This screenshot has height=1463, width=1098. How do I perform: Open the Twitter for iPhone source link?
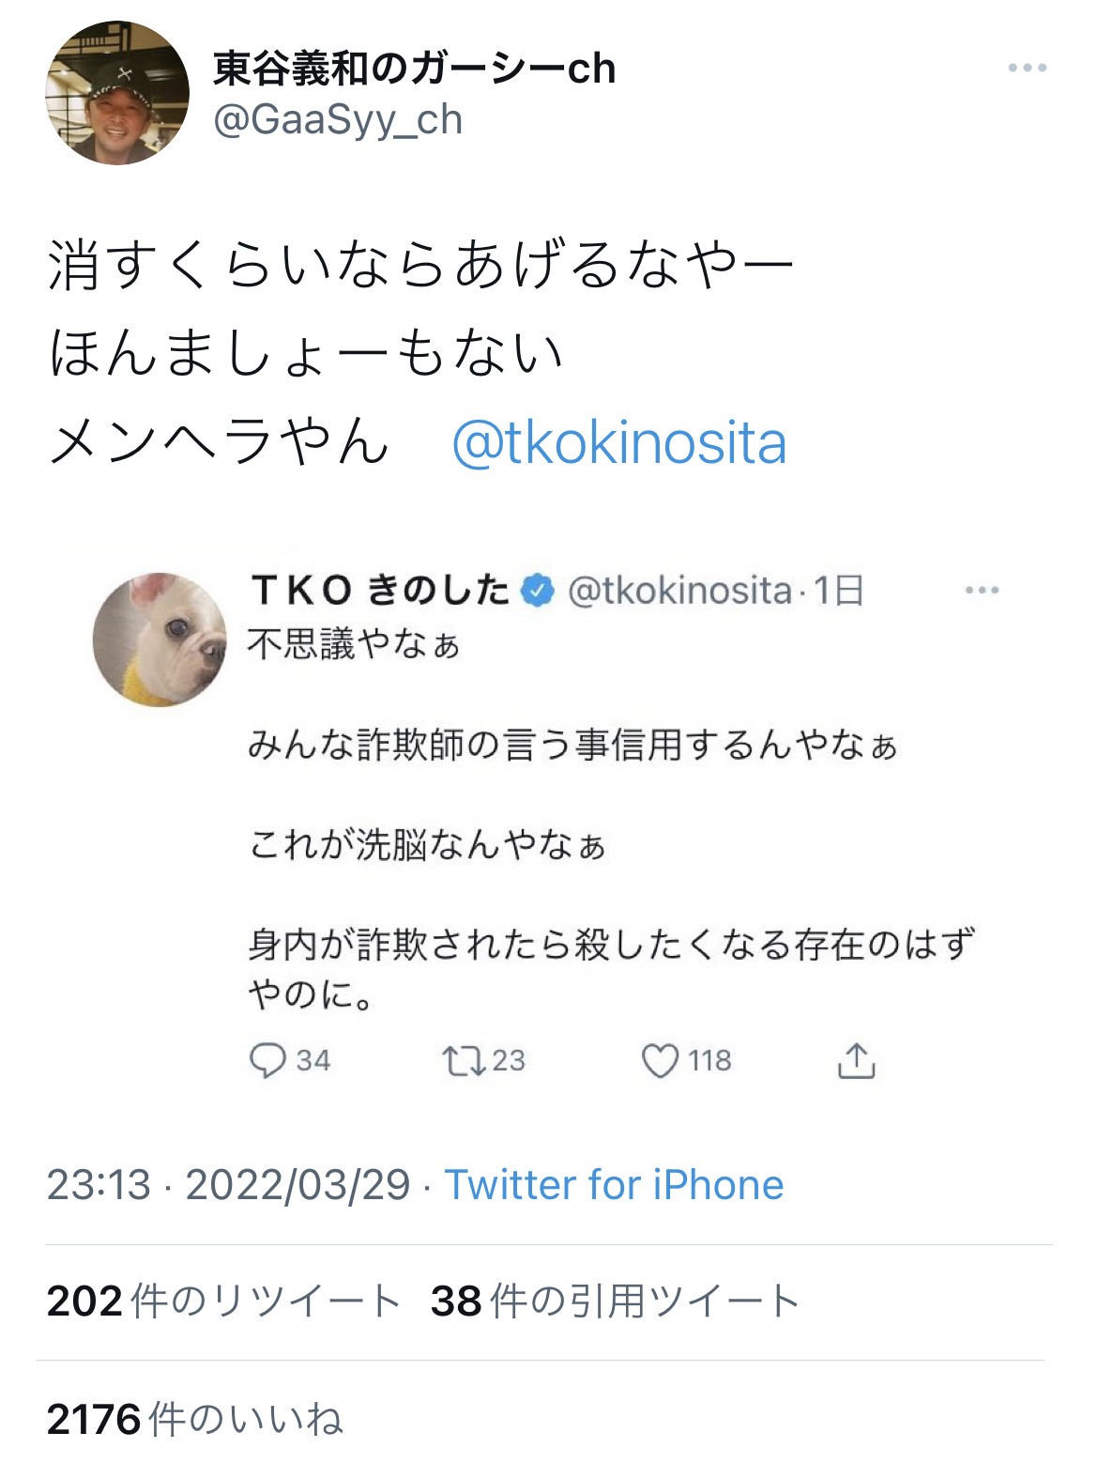614,1185
